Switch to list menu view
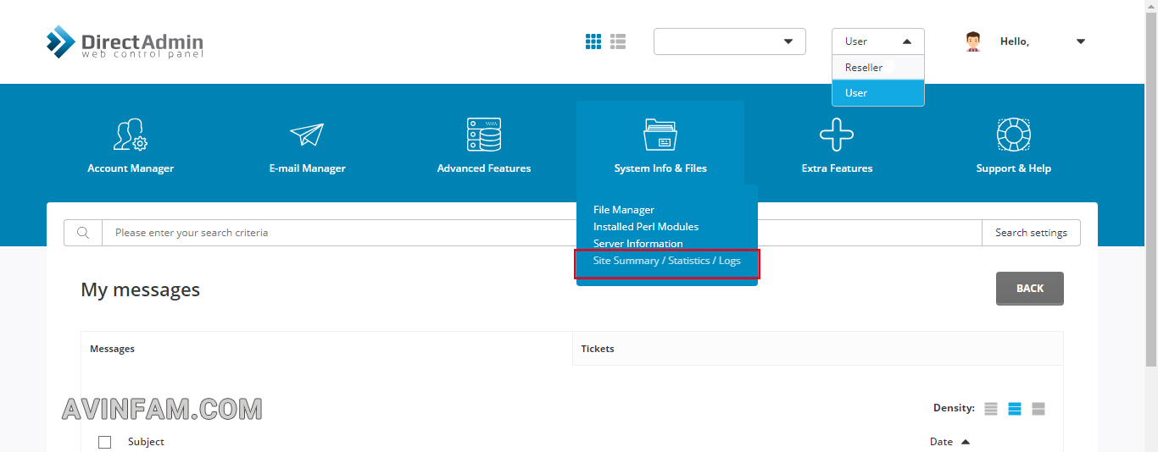Viewport: 1158px width, 452px height. 618,41
